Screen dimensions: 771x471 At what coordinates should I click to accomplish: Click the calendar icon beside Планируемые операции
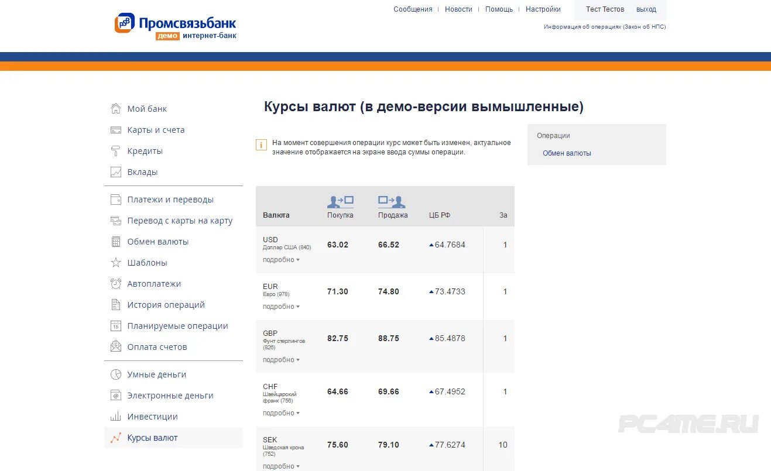click(x=116, y=326)
